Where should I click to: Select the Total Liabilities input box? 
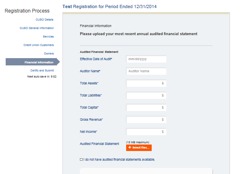(x=144, y=95)
